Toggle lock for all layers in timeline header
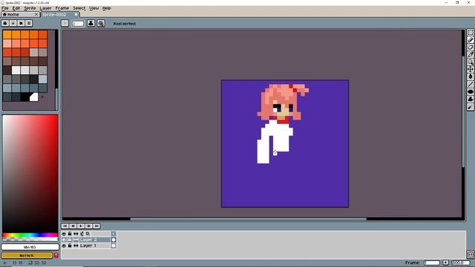Image resolution: width=475 pixels, height=267 pixels. pos(70,234)
